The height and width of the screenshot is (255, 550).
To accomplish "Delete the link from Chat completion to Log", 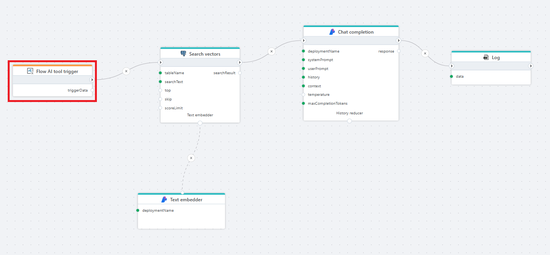I will pos(425,53).
